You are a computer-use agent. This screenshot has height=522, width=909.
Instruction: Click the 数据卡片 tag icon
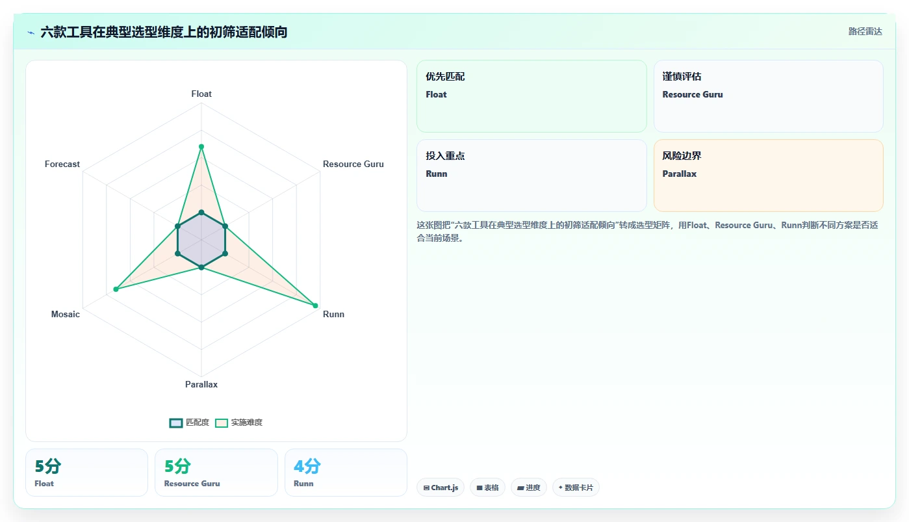tap(561, 488)
